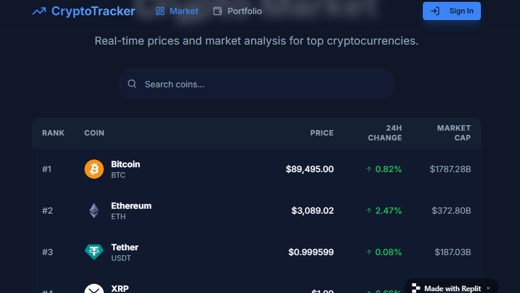The image size is (520, 293).
Task: Open the Ethereum coin name
Action: pyautogui.click(x=131, y=206)
